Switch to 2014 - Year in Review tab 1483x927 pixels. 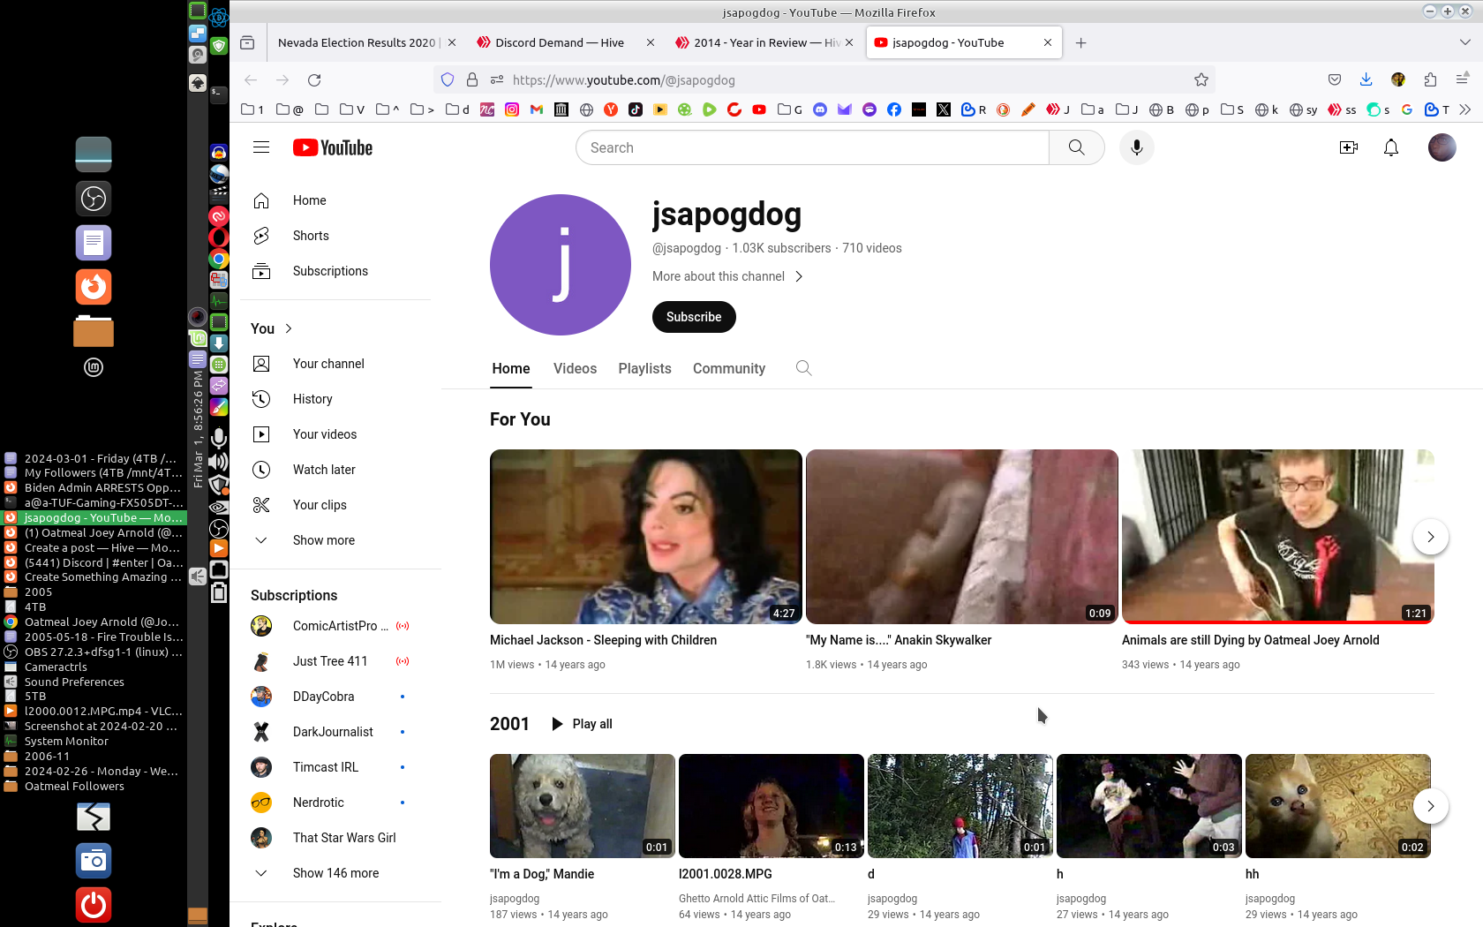coord(759,42)
